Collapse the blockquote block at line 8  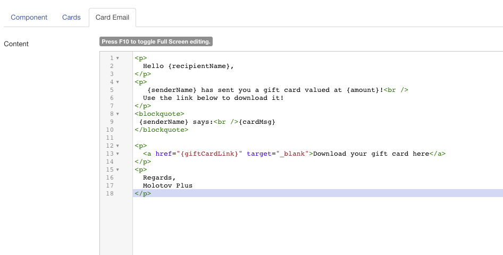(118, 114)
